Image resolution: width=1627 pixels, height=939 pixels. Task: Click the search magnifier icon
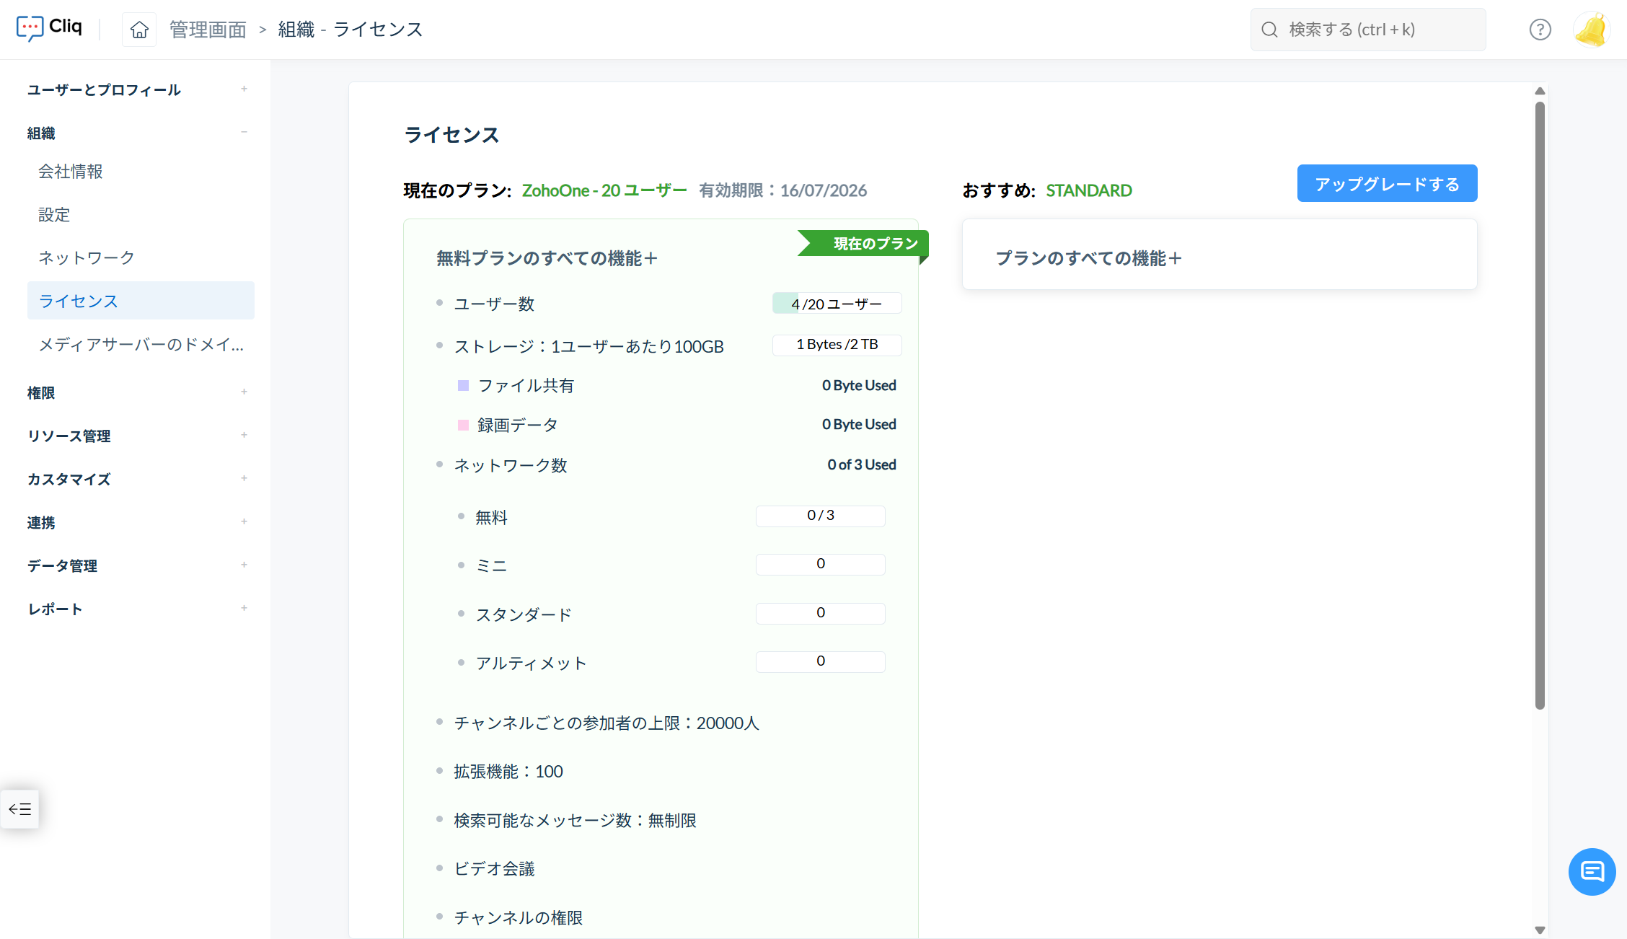click(x=1269, y=30)
